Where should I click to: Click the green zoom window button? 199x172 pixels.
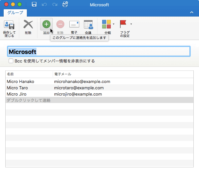click(20, 4)
